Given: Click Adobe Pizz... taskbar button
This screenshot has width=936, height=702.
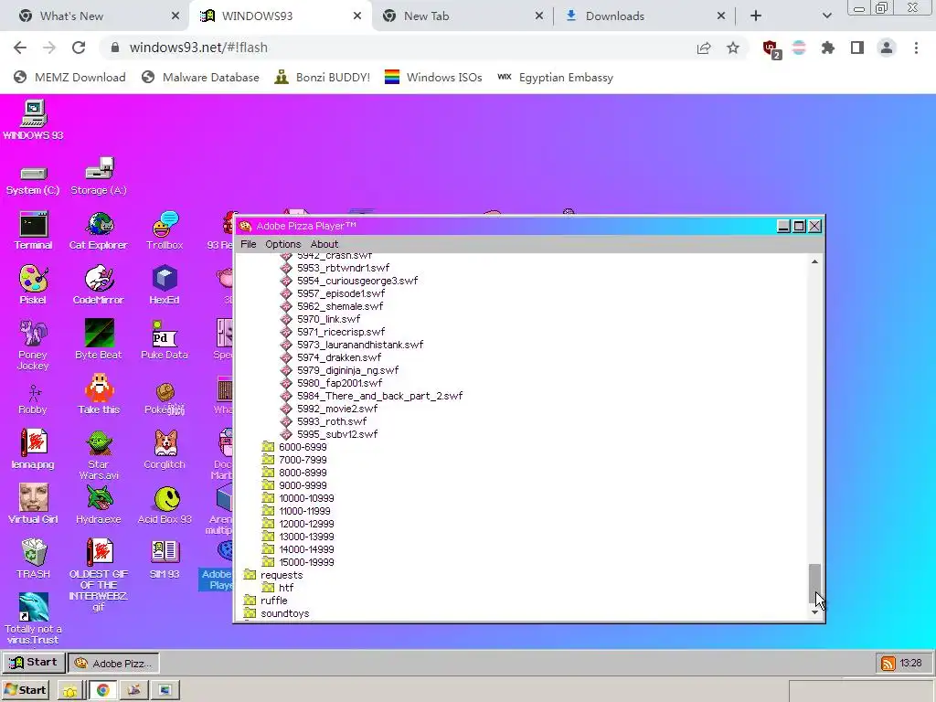Looking at the screenshot, I should pyautogui.click(x=113, y=664).
